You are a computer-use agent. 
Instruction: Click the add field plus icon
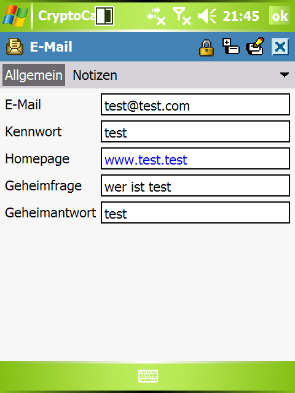pos(231,47)
